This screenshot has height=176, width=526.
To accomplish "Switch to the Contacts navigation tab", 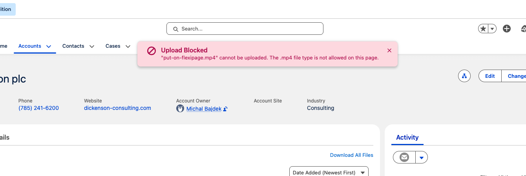I will click(73, 46).
